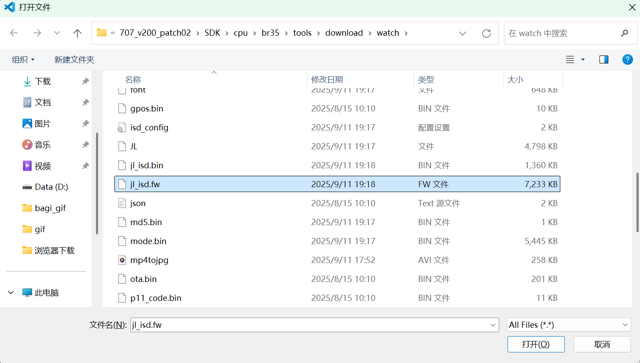The height and width of the screenshot is (363, 640).
Task: Open the Data (D:) drive
Action: coord(45,187)
